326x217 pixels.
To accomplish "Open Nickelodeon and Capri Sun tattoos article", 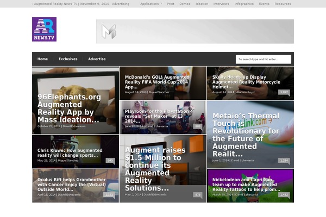I will tap(246, 184).
